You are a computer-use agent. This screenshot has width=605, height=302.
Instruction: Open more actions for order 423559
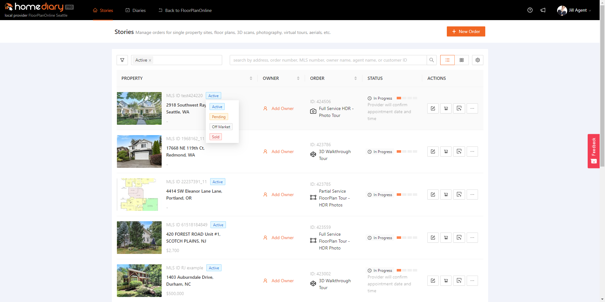472,238
